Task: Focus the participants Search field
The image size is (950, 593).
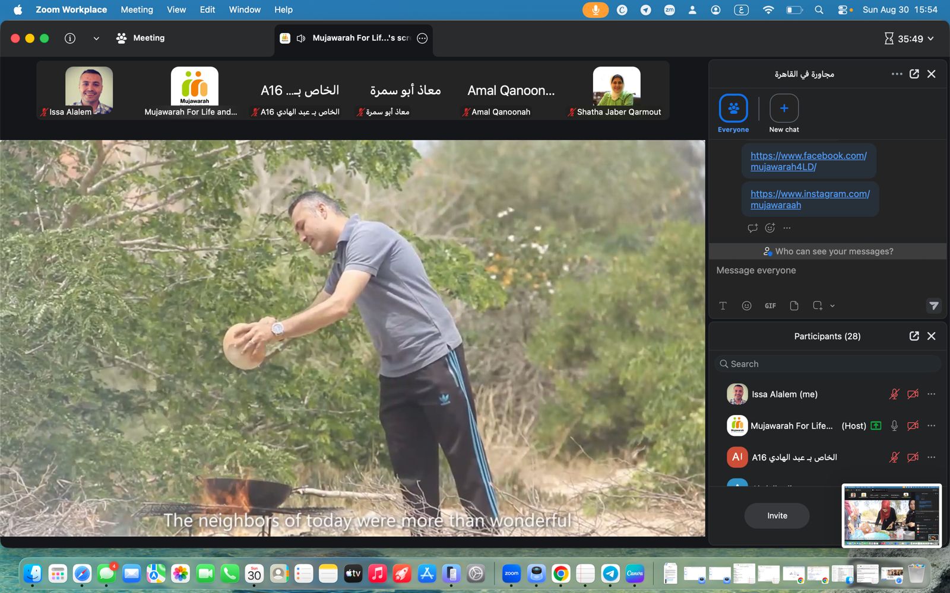Action: [828, 364]
